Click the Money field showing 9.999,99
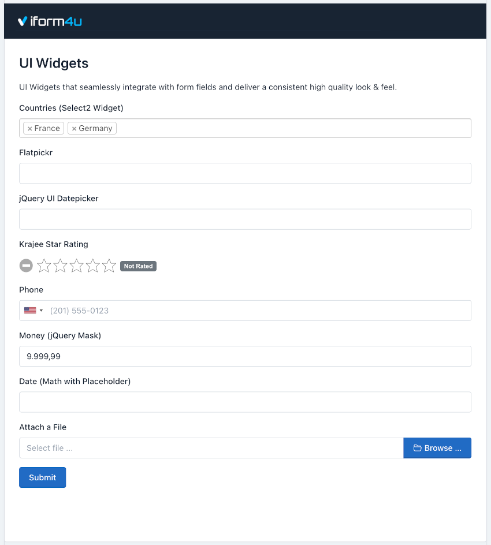This screenshot has width=491, height=545. pyautogui.click(x=245, y=356)
